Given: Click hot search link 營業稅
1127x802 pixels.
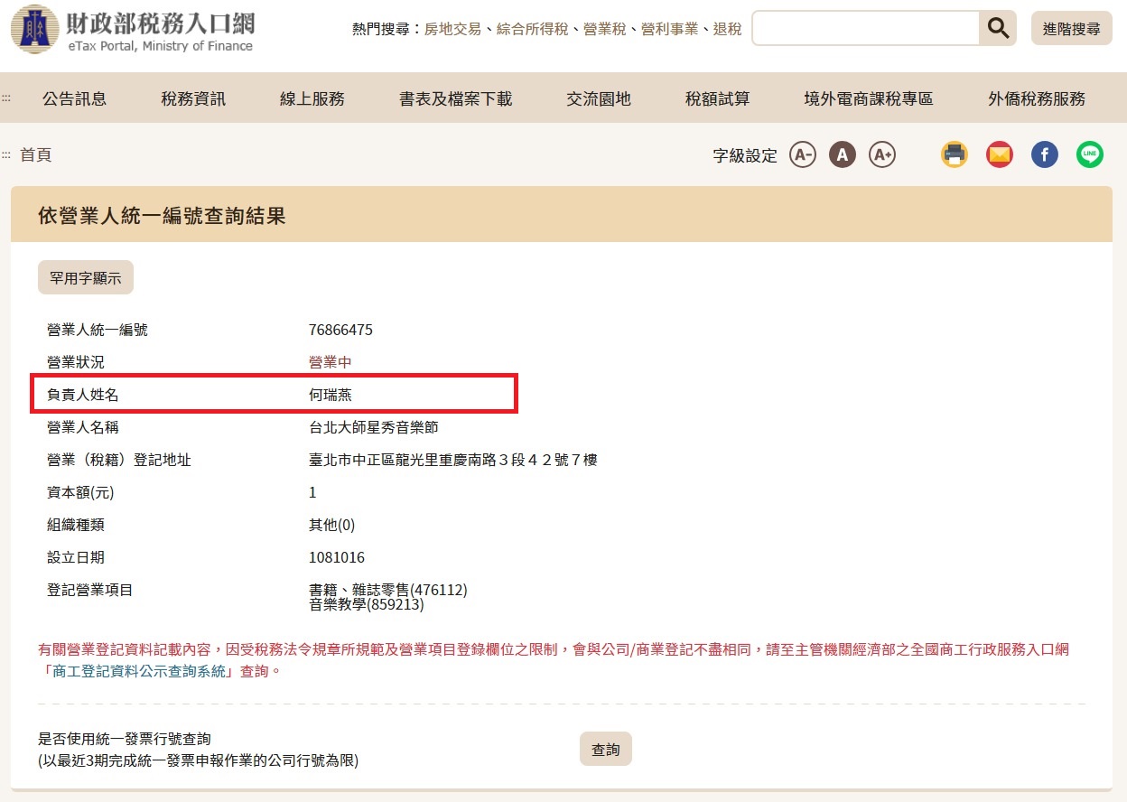Looking at the screenshot, I should click(x=604, y=29).
